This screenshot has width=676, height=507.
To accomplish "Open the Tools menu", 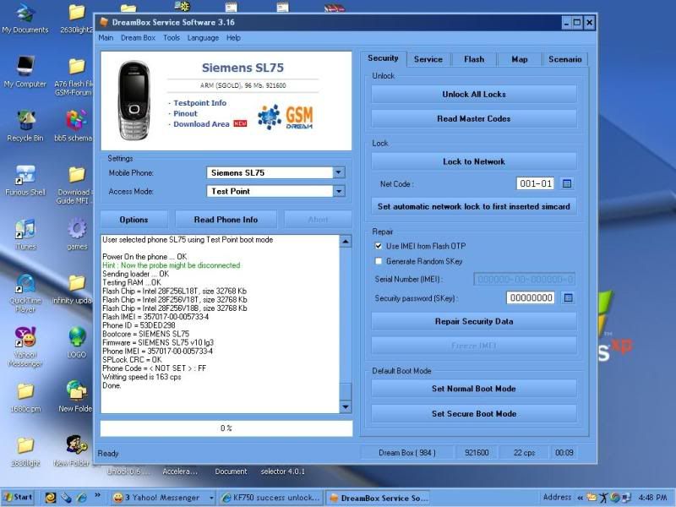I will [172, 37].
